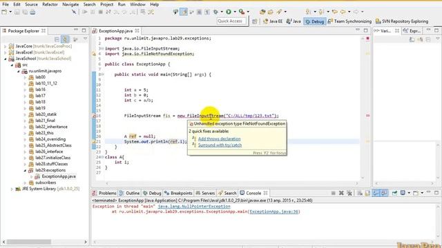Open the Run button dropdown arrow
Image resolution: width=442 pixels, height=248 pixels.
[235, 12]
